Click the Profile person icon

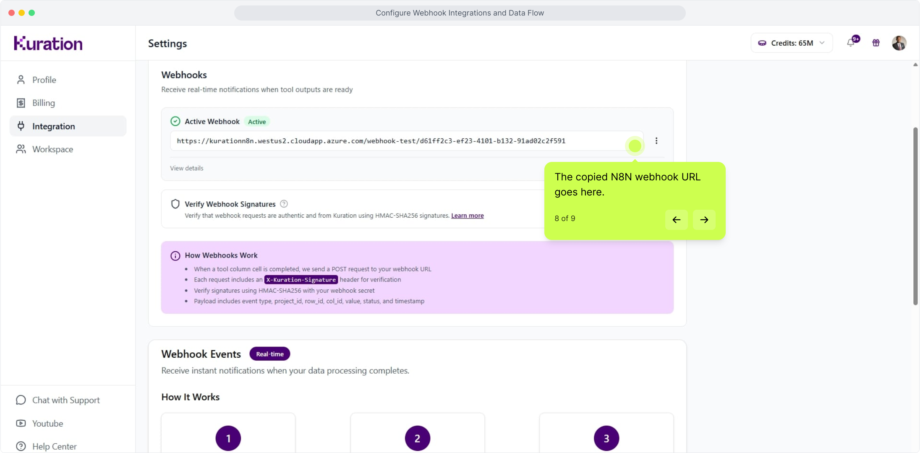(x=21, y=80)
